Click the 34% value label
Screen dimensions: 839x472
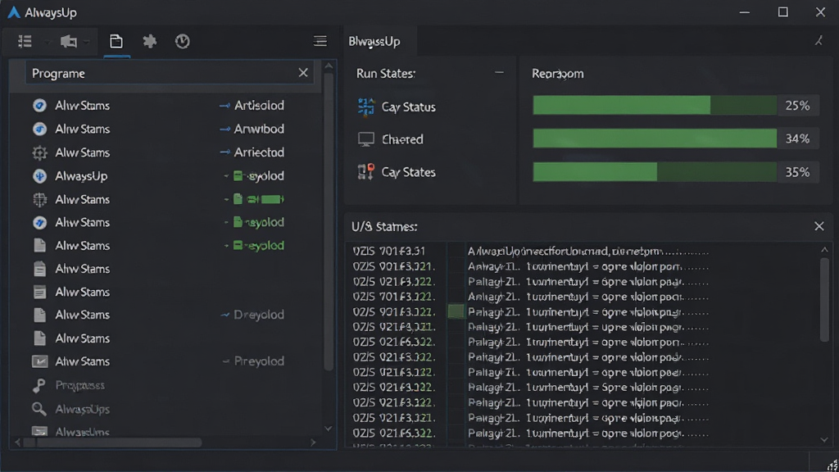click(797, 138)
